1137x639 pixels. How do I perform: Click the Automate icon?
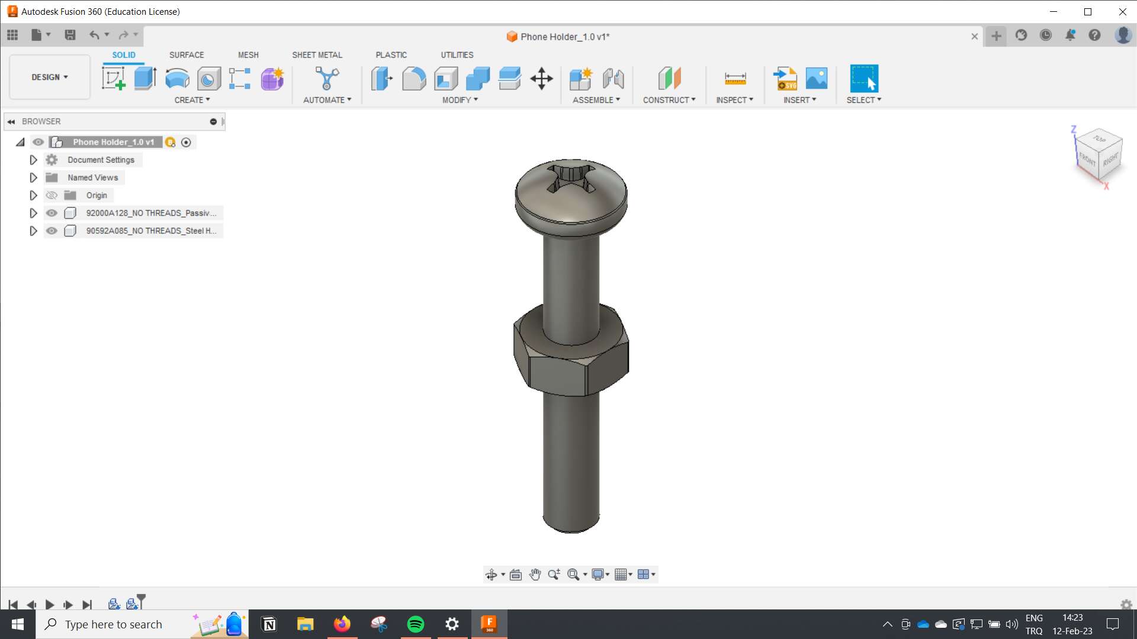[327, 78]
